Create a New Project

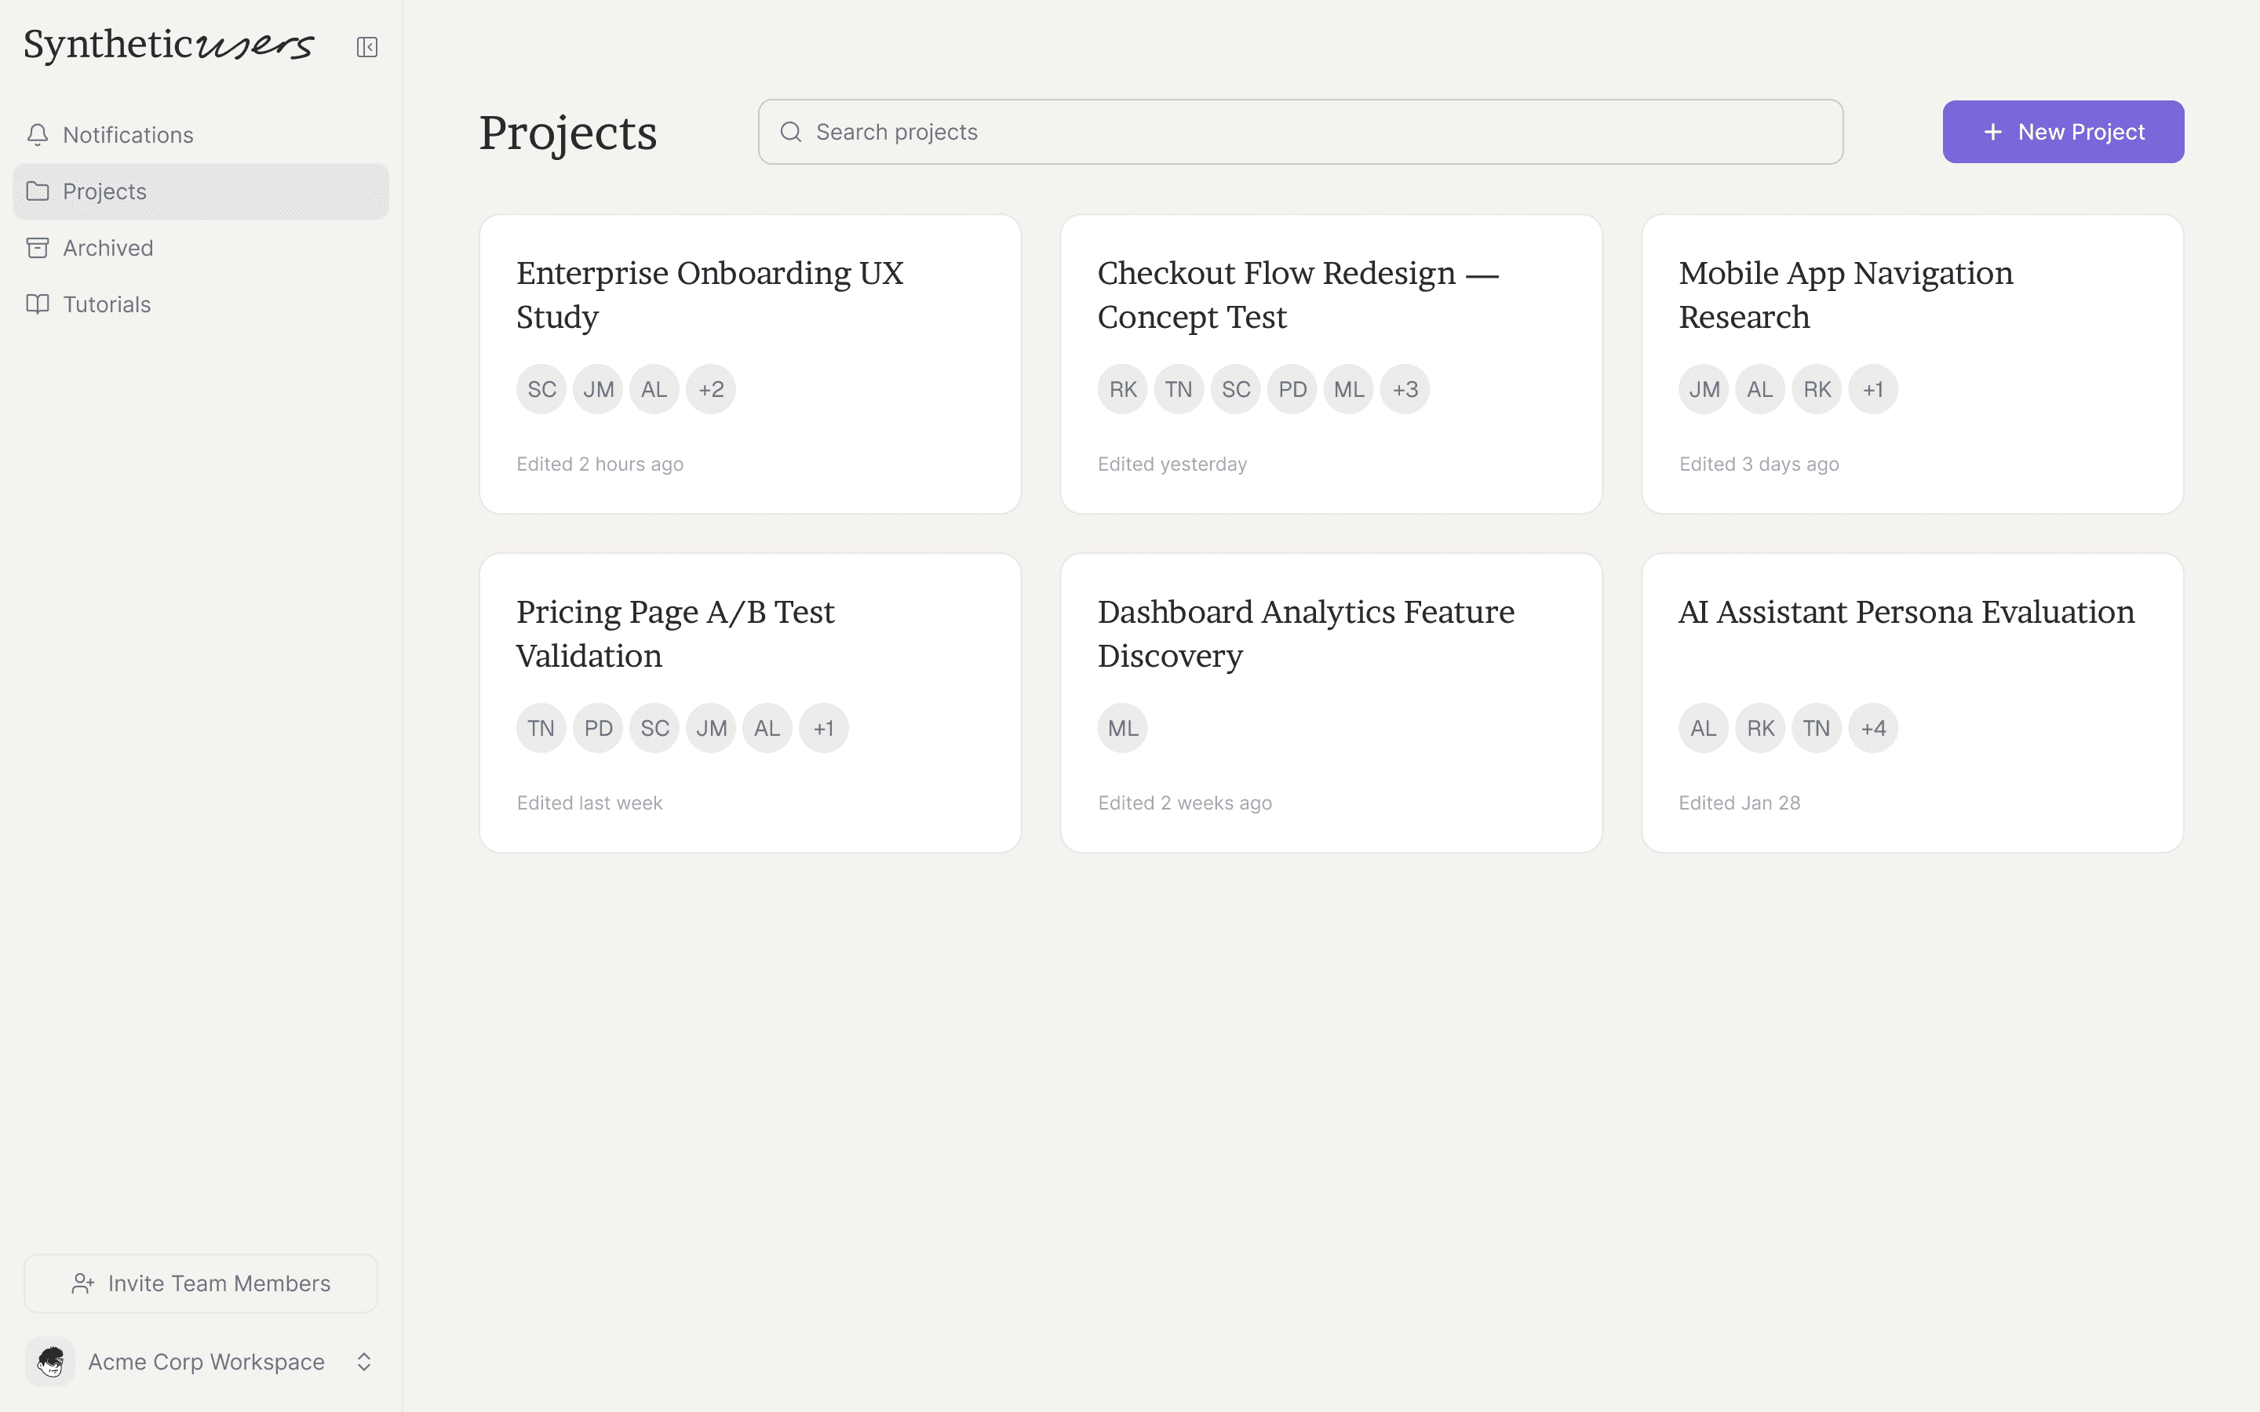[x=2062, y=132]
